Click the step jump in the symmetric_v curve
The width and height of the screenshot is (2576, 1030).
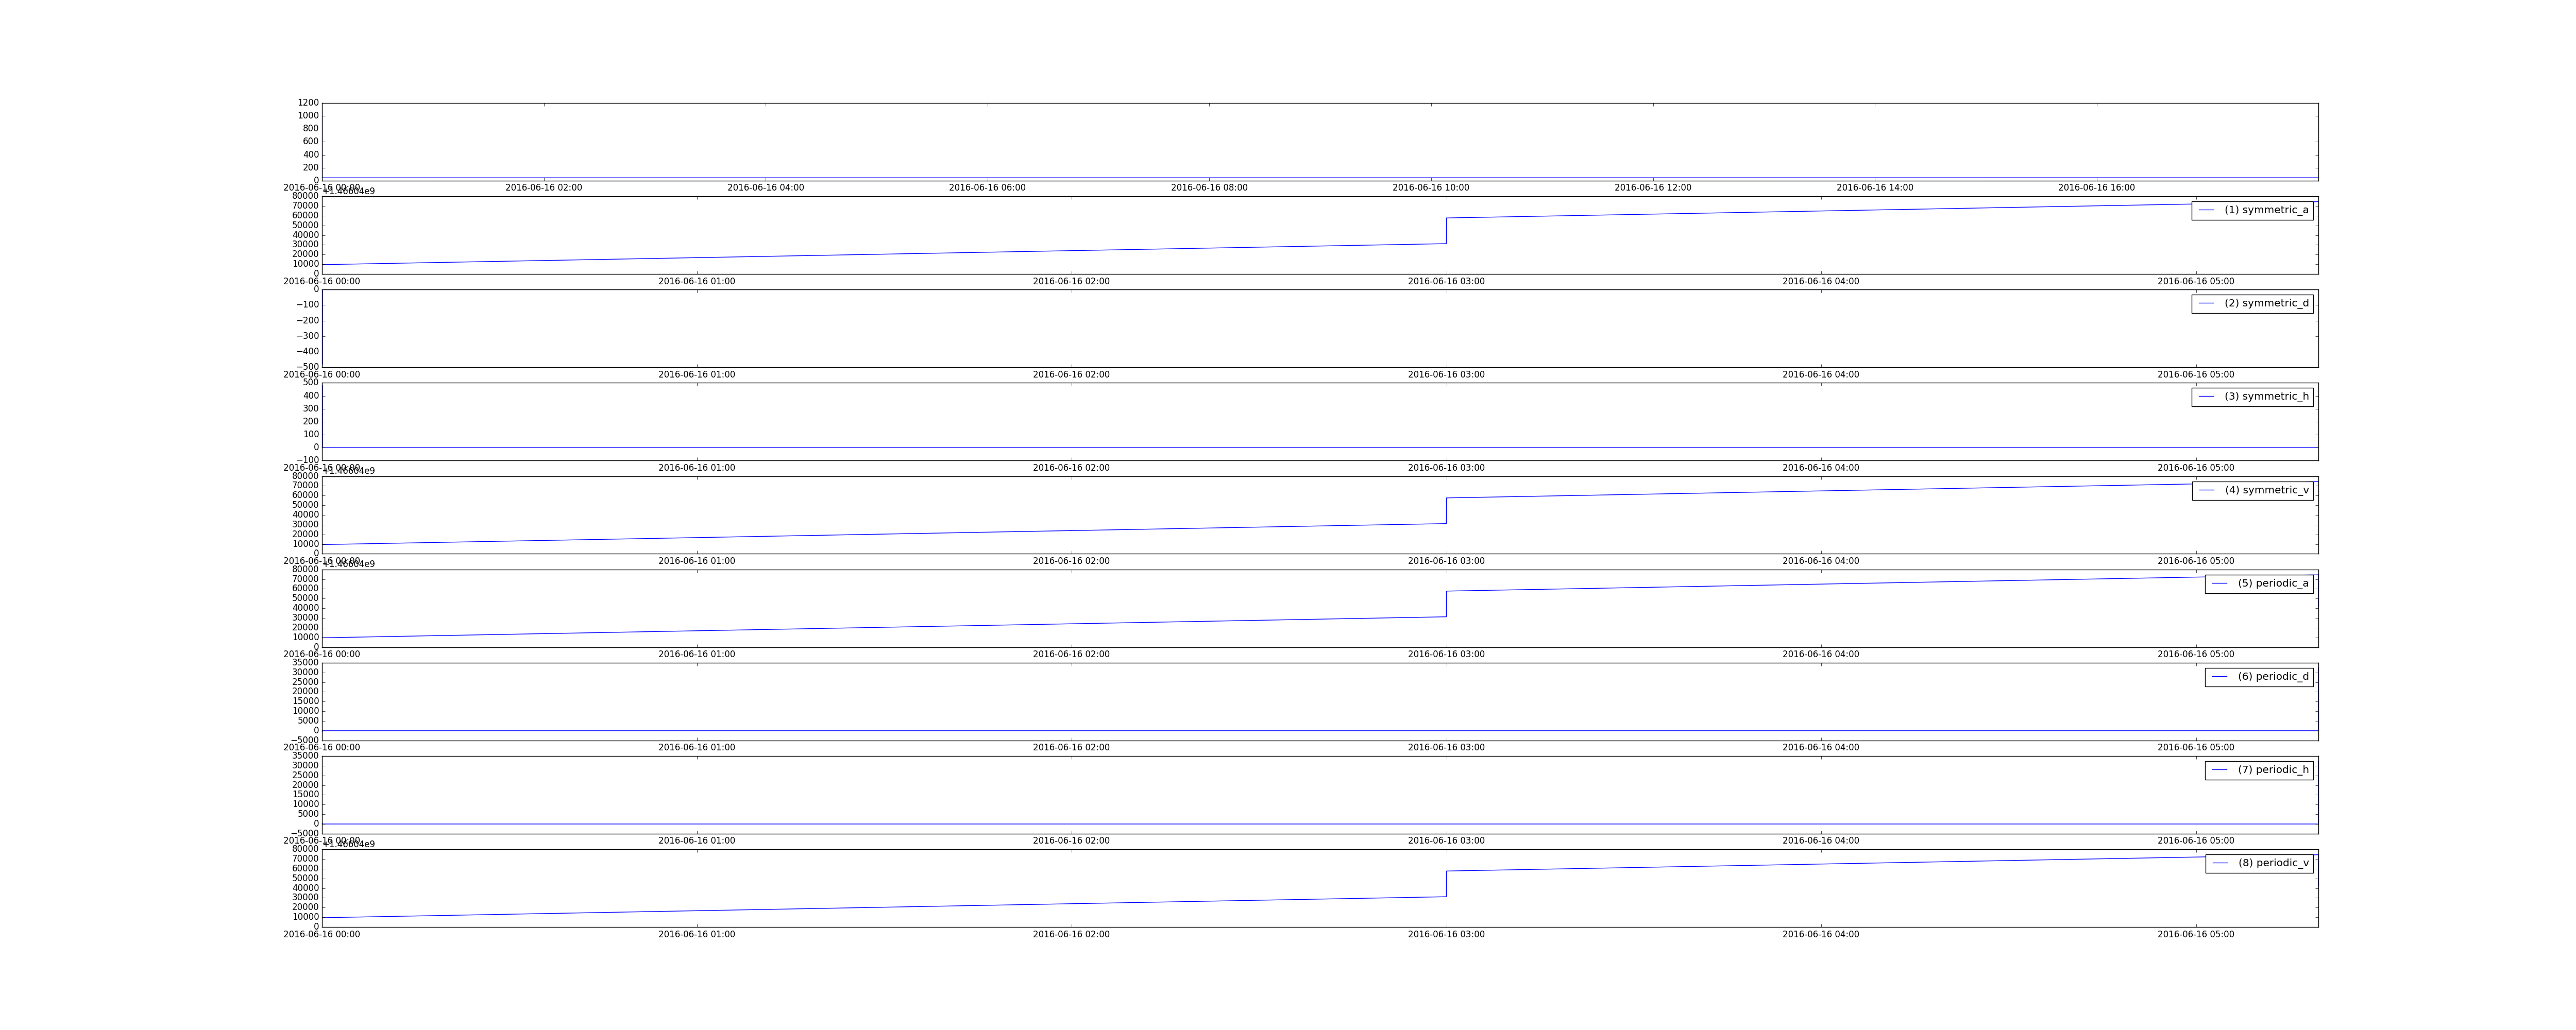click(x=1446, y=511)
